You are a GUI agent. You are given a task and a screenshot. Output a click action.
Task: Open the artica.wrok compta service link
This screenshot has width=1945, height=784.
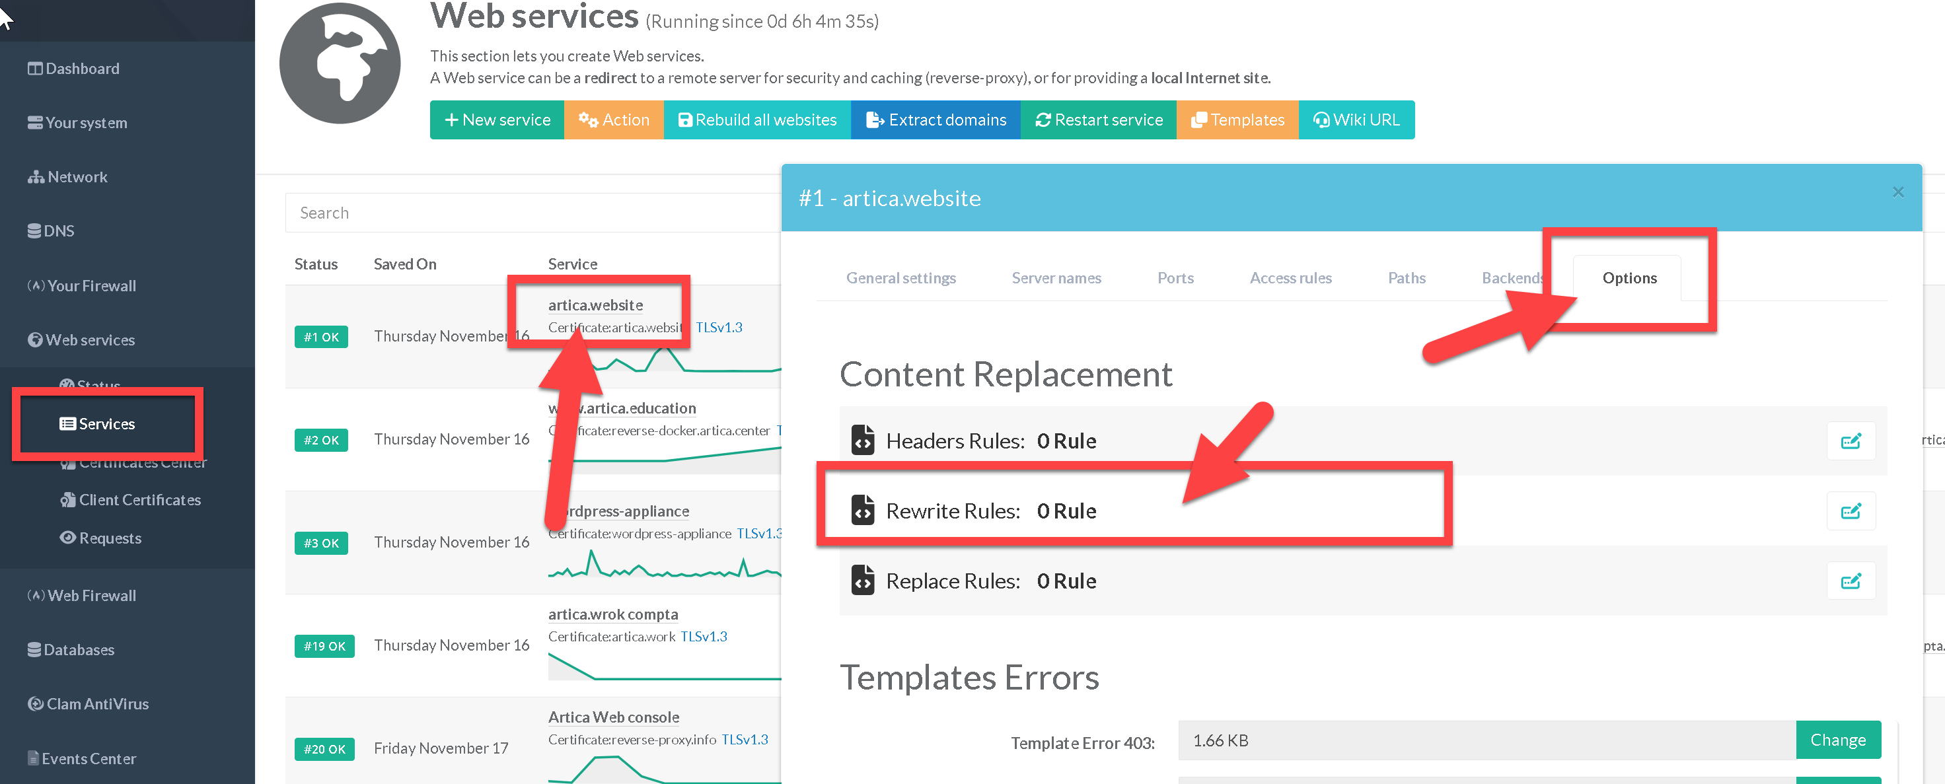(612, 614)
